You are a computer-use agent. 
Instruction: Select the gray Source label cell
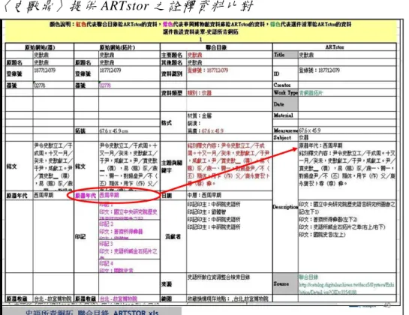point(286,283)
